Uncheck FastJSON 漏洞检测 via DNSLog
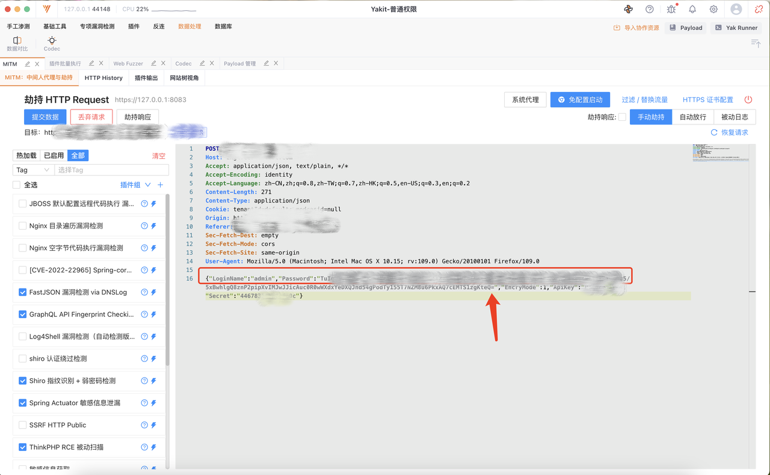 click(23, 292)
